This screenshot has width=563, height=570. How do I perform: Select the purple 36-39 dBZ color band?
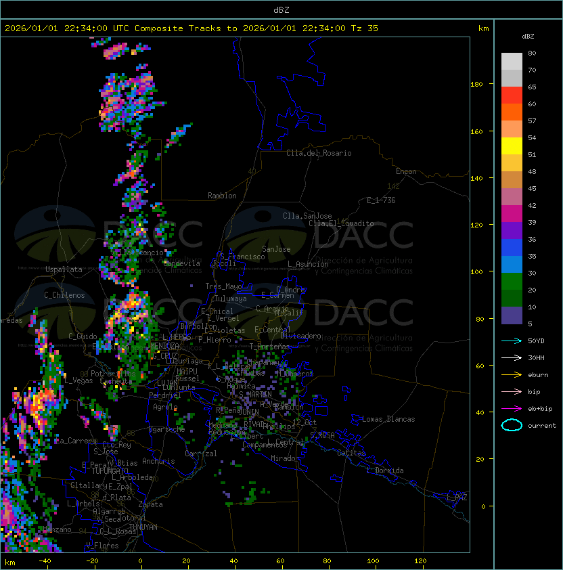click(x=512, y=230)
